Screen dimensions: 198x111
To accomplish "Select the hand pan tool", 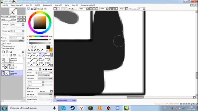I will point(38,50).
